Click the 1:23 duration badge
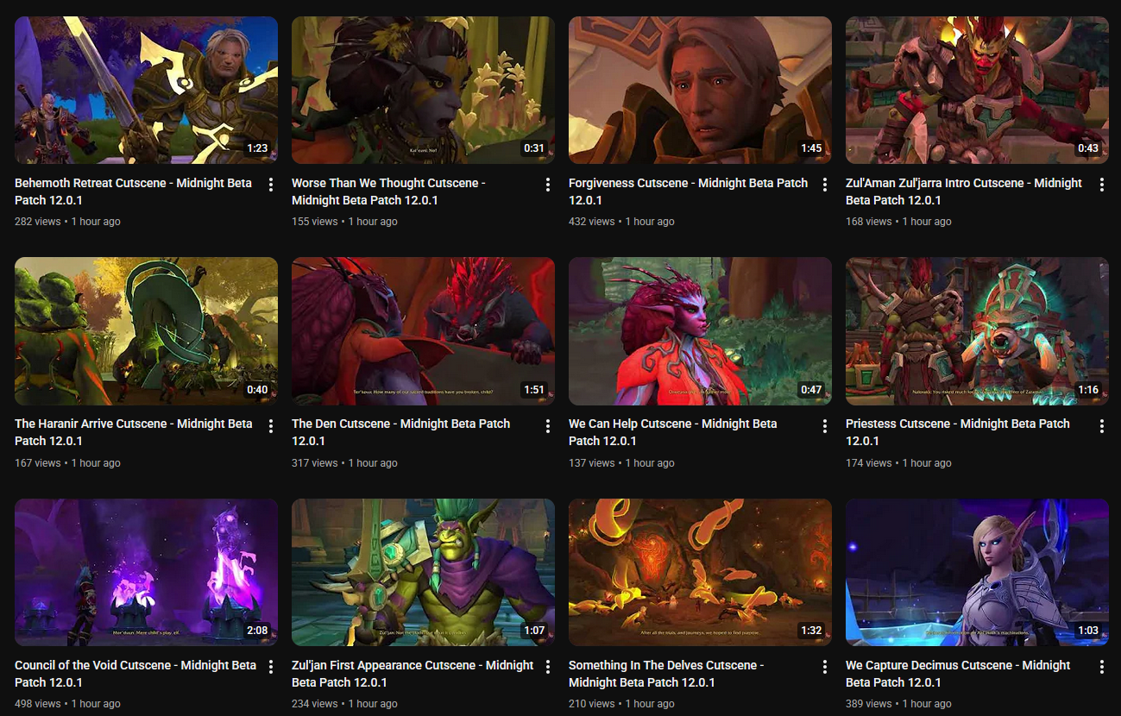Screen dimensions: 1121x716 [x=257, y=148]
